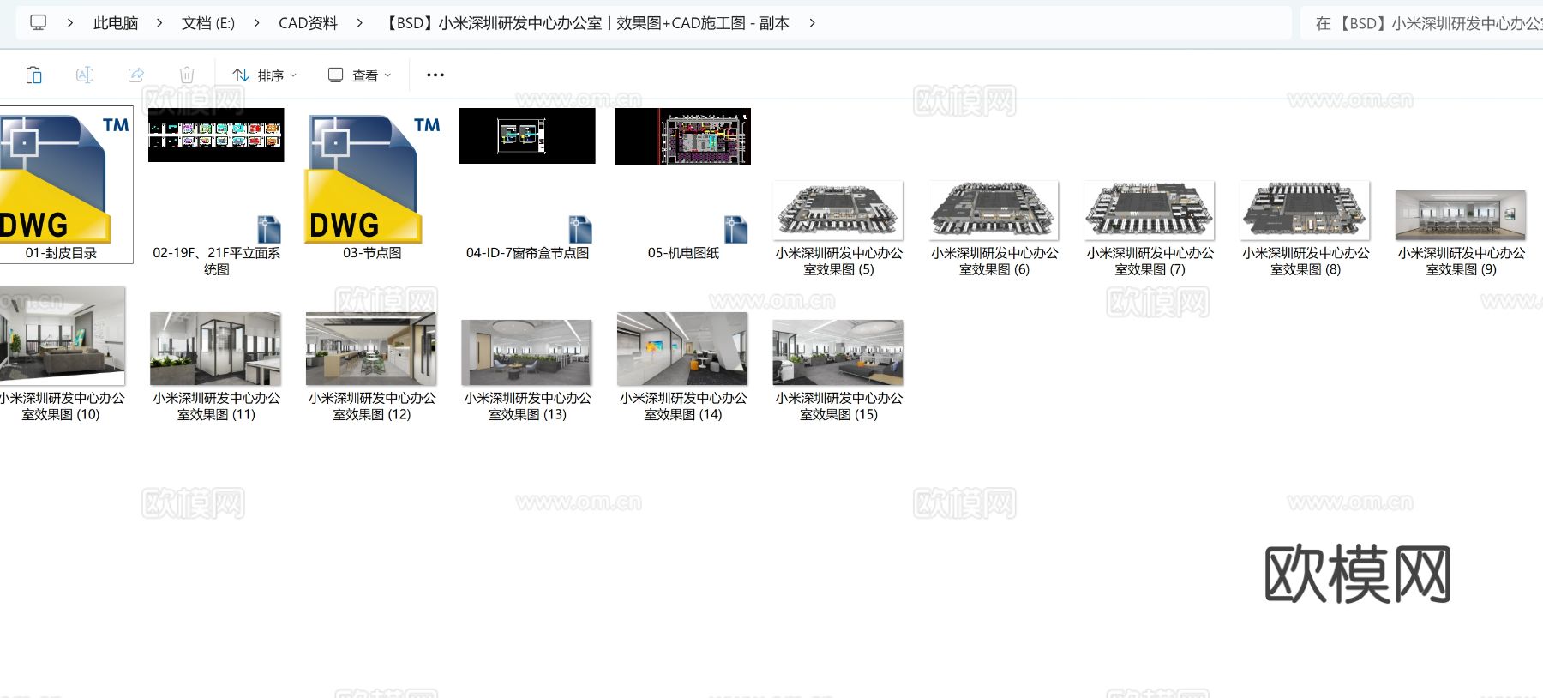Click the 05-机电图纸 file name

[683, 253]
